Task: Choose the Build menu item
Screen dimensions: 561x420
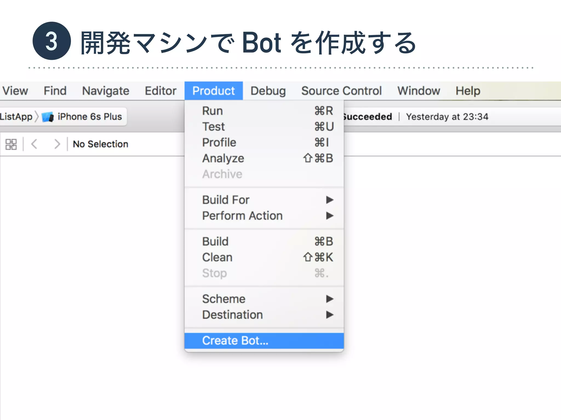Action: 264,242
